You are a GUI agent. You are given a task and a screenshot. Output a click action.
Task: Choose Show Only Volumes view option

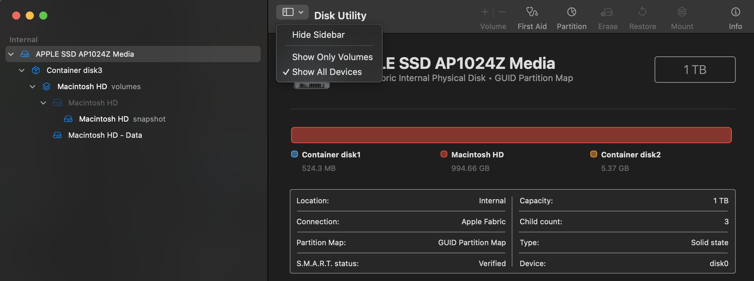tap(332, 57)
